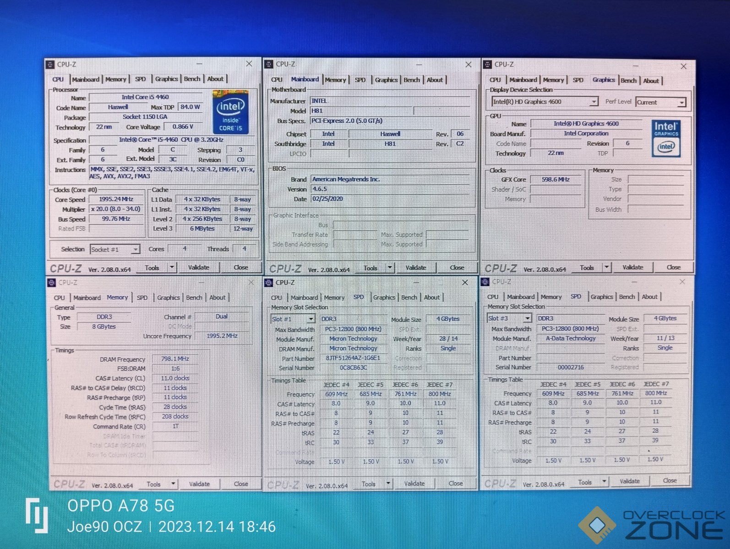This screenshot has height=549, width=730.
Task: Switch to the SPD tab in the Graphics window
Action: pos(578,80)
